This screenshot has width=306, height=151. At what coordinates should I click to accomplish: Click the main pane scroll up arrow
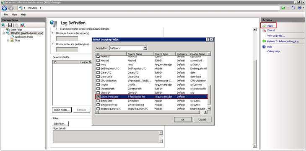[x=254, y=29]
